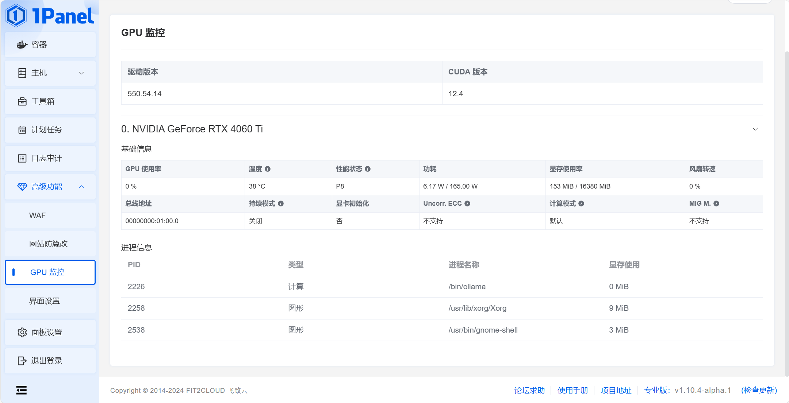
Task: Click the info icon next to Uncorr. ECC
Action: (467, 204)
